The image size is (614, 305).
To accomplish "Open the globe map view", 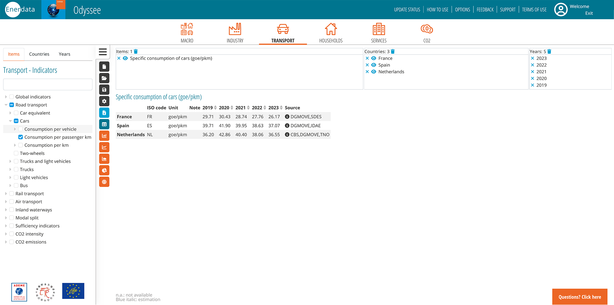I will coord(104,182).
